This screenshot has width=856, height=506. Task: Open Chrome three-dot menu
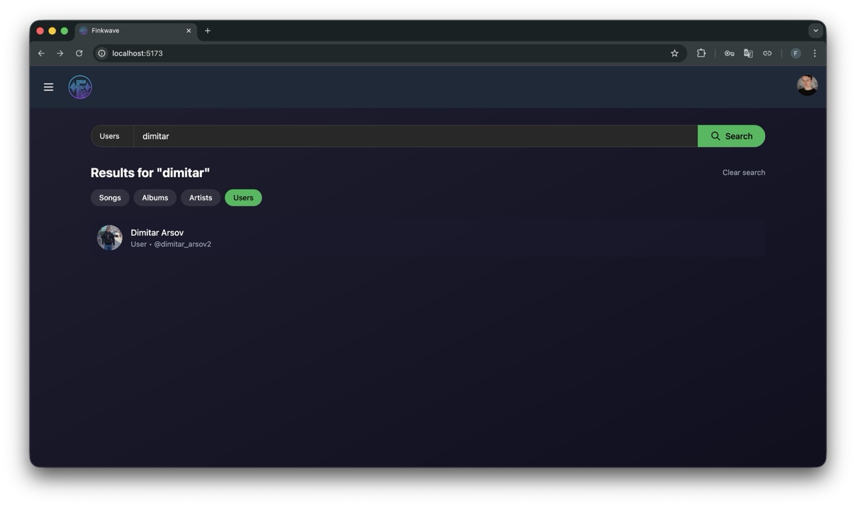[815, 53]
